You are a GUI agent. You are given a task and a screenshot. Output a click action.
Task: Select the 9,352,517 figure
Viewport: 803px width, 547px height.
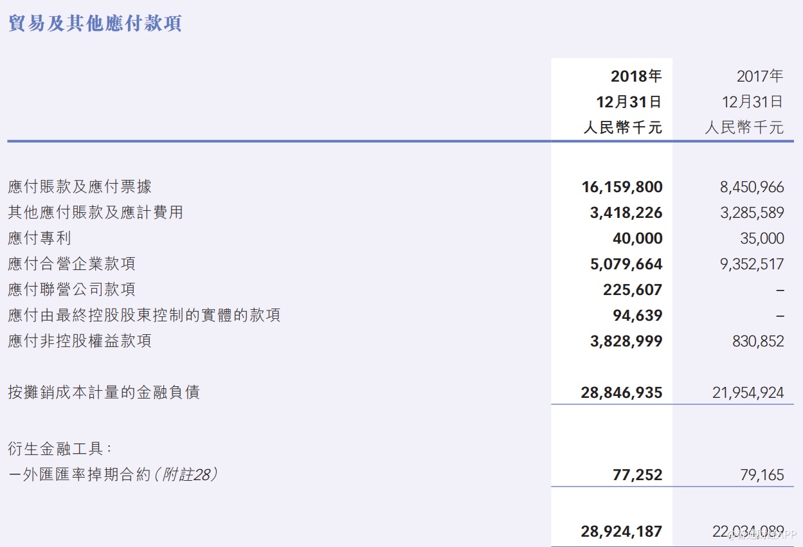click(x=752, y=264)
